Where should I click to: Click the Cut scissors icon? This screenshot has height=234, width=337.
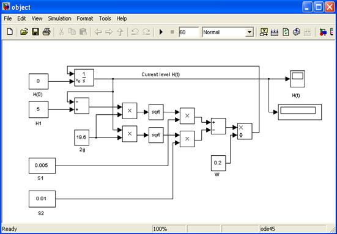[61, 32]
